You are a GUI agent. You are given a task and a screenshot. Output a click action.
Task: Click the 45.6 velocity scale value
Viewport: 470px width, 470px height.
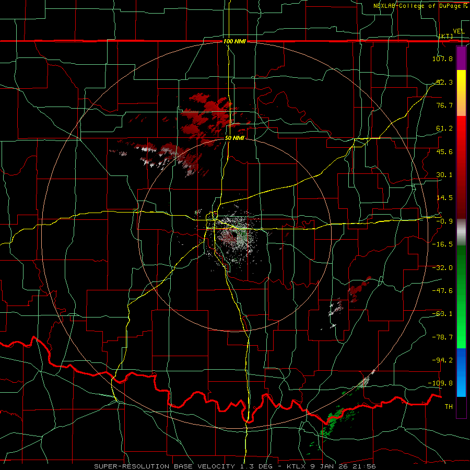[444, 151]
